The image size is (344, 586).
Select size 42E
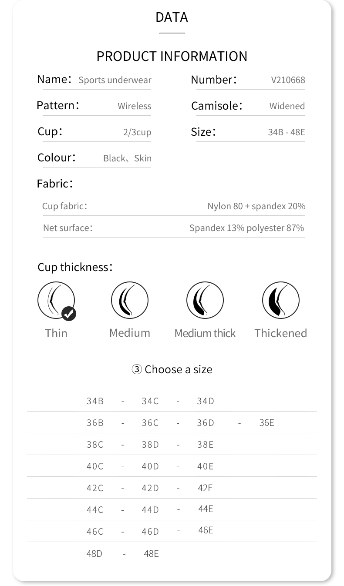(205, 488)
